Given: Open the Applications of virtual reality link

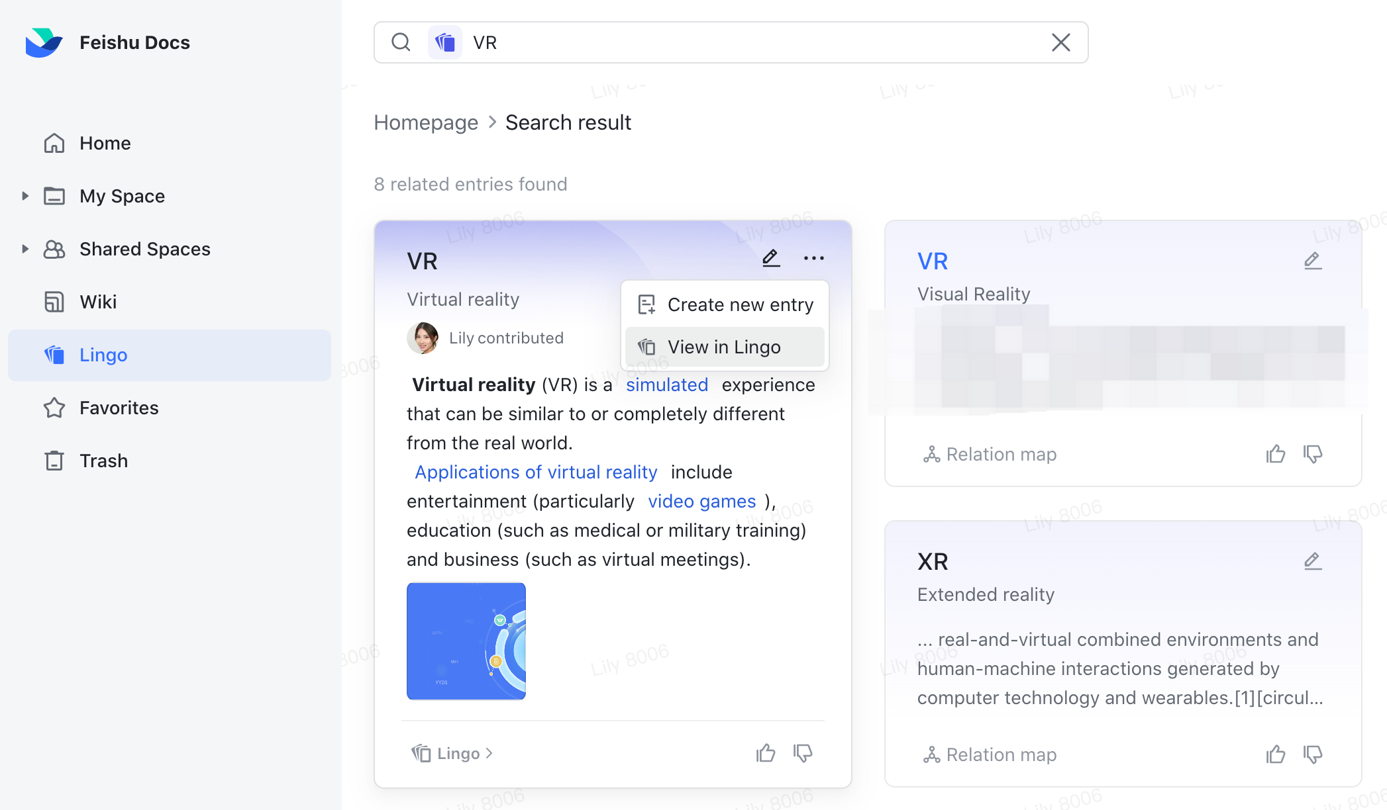Looking at the screenshot, I should click(x=536, y=472).
